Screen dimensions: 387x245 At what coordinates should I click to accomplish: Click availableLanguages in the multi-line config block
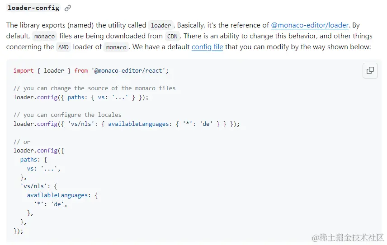pyautogui.click(x=57, y=195)
